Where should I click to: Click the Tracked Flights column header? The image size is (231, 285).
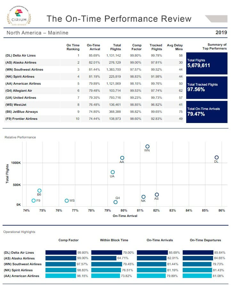click(x=156, y=47)
